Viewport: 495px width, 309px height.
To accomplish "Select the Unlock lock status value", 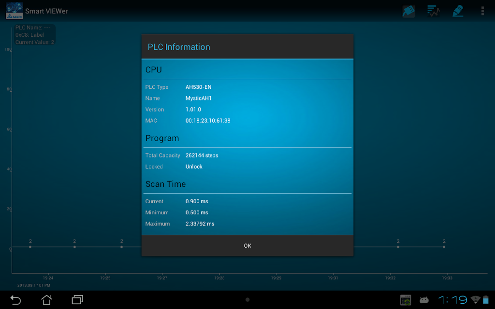I will (x=194, y=167).
